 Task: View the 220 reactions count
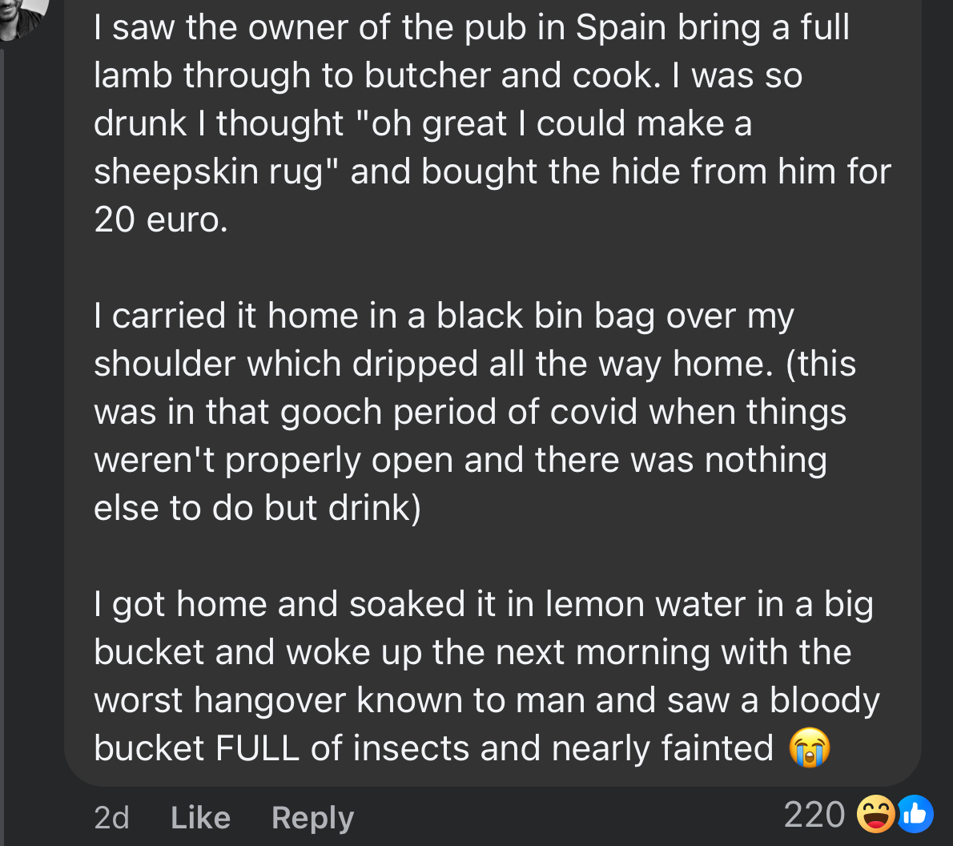coord(814,815)
